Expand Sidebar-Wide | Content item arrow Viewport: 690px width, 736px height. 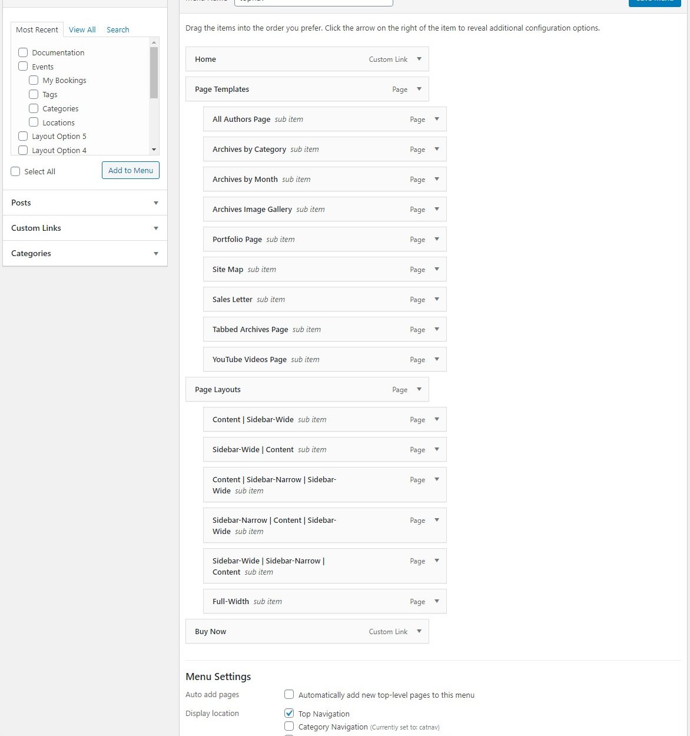(437, 449)
